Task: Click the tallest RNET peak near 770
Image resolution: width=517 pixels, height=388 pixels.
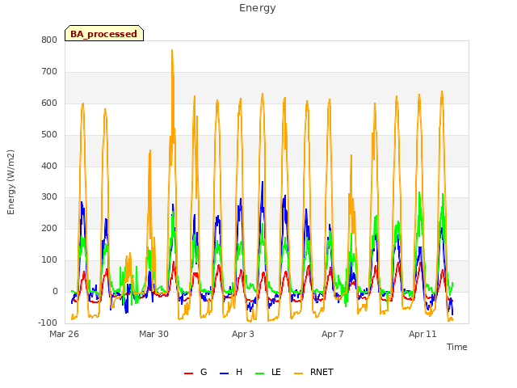Action: click(x=172, y=50)
